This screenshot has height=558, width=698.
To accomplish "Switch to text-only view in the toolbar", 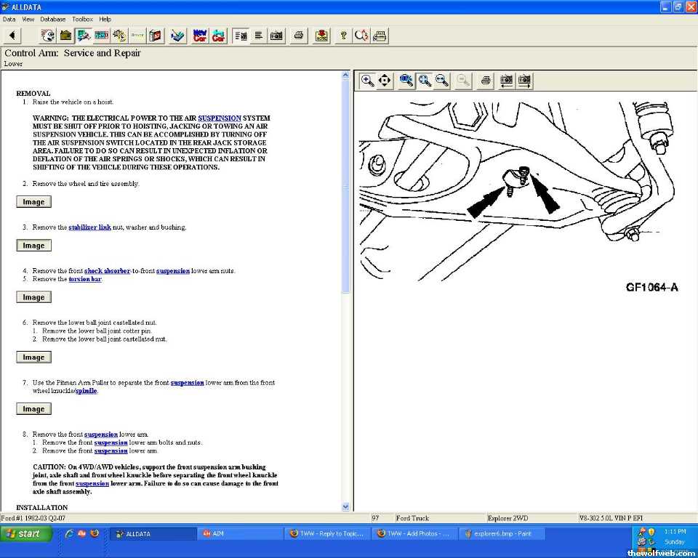I will tap(258, 35).
